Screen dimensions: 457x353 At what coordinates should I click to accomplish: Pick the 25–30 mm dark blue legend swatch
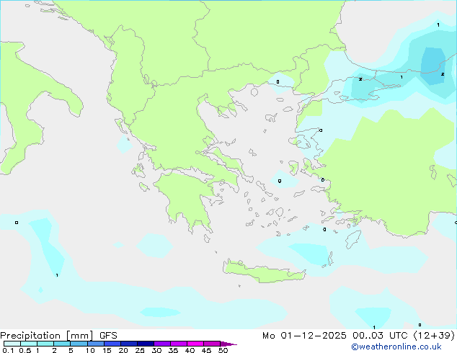(146, 344)
